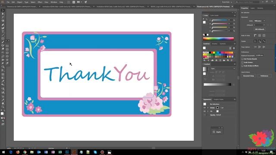Open Swatch Libraries menu icon

click(x=204, y=60)
